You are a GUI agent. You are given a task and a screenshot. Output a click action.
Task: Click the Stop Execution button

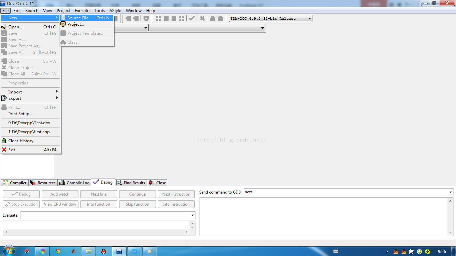[21, 204]
